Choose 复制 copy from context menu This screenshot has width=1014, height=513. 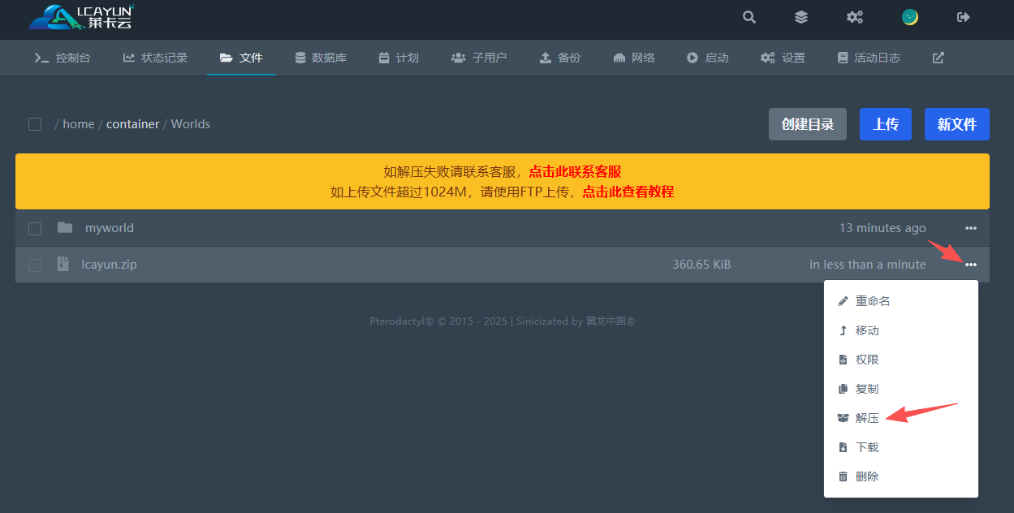pos(901,389)
